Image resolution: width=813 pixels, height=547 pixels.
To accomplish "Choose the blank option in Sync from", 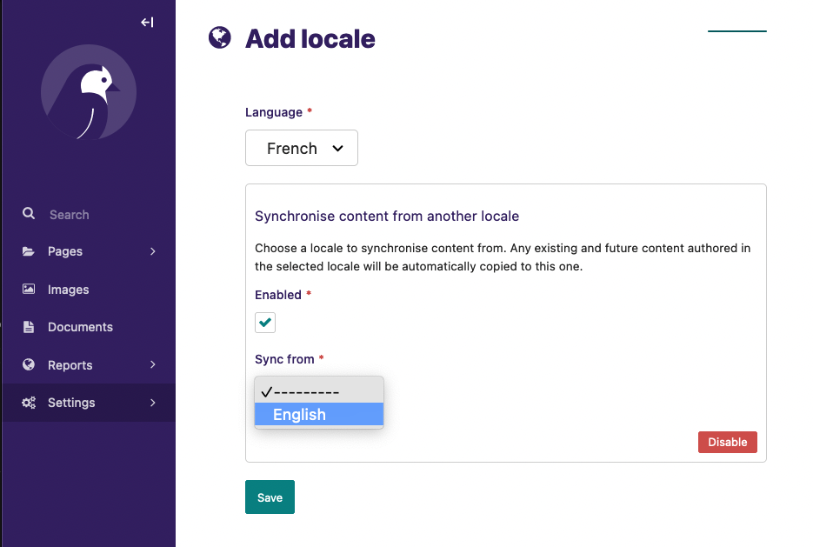I will [318, 390].
